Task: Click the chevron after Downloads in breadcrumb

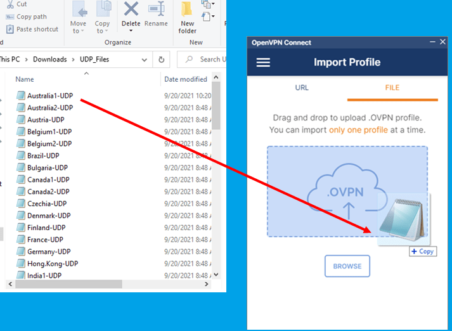Action: pos(73,60)
